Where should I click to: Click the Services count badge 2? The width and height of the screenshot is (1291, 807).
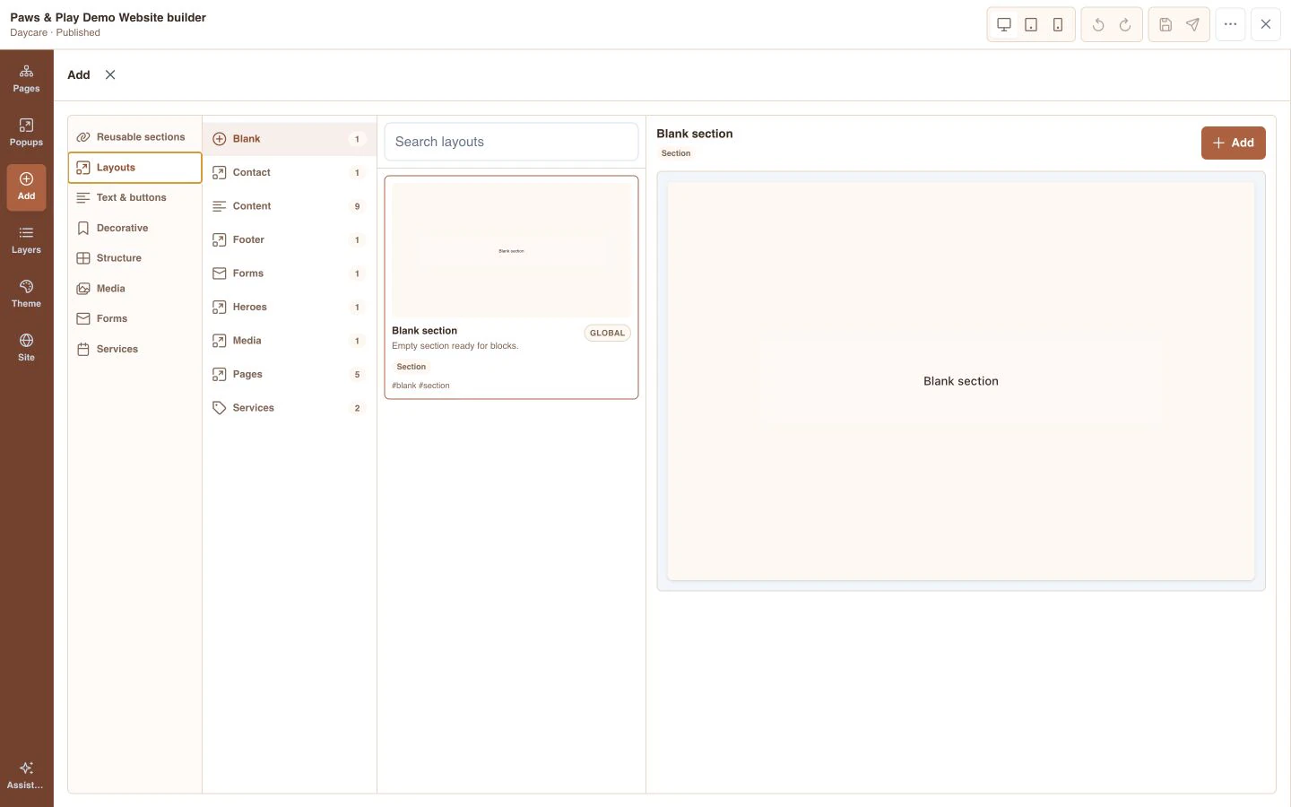click(357, 408)
